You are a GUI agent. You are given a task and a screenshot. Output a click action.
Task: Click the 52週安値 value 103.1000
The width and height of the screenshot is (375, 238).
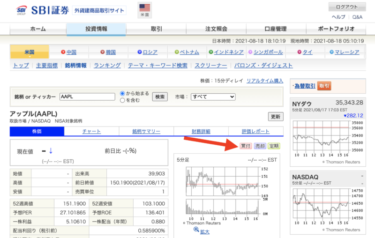[154, 204]
